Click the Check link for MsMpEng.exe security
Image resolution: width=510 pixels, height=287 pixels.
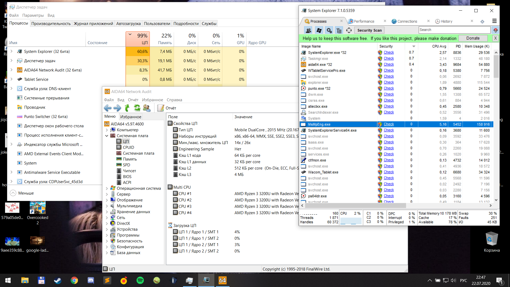coord(388,124)
